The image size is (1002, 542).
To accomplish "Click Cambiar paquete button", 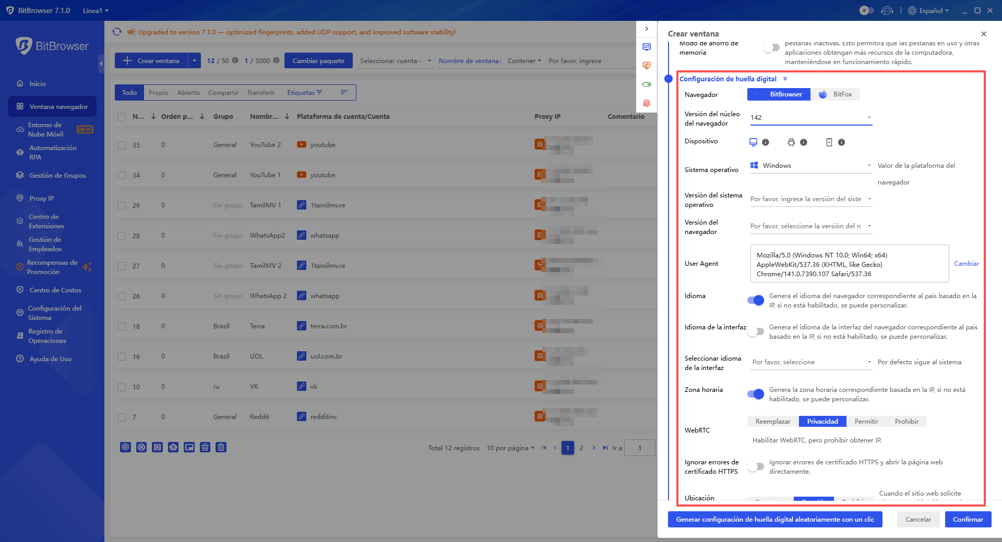I will pos(318,61).
